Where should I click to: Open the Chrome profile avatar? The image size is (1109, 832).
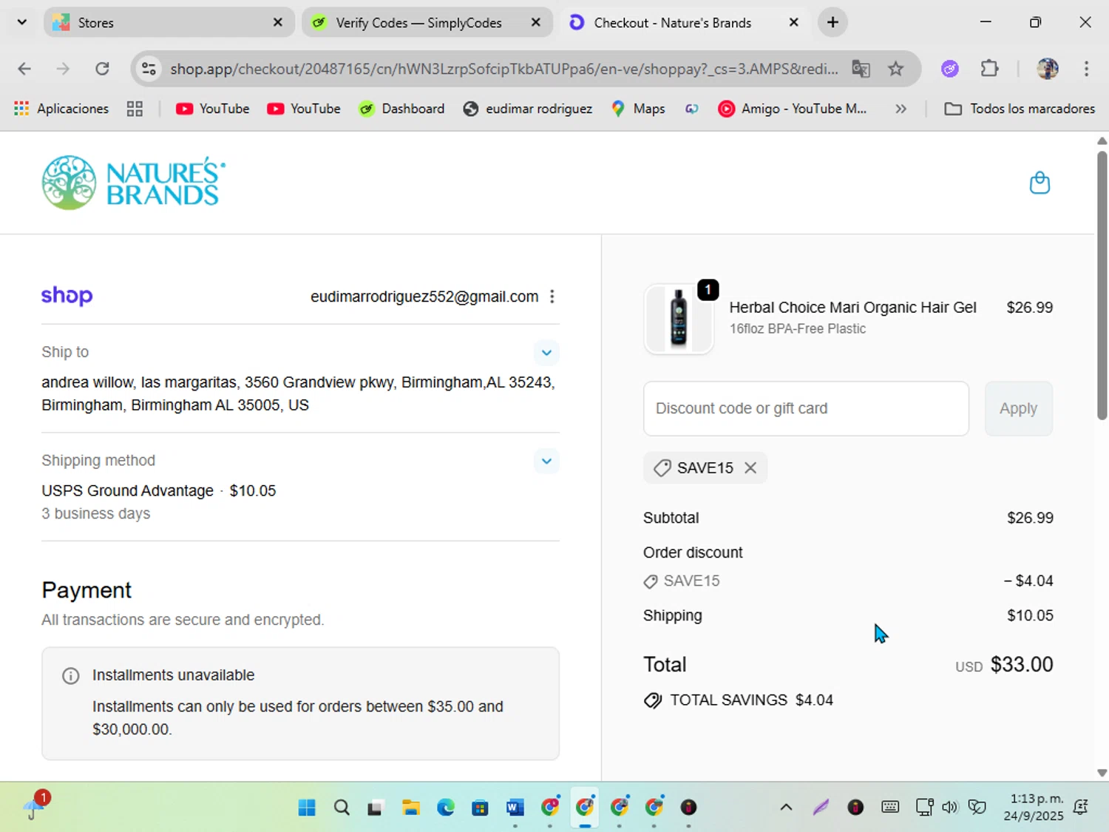pyautogui.click(x=1048, y=69)
